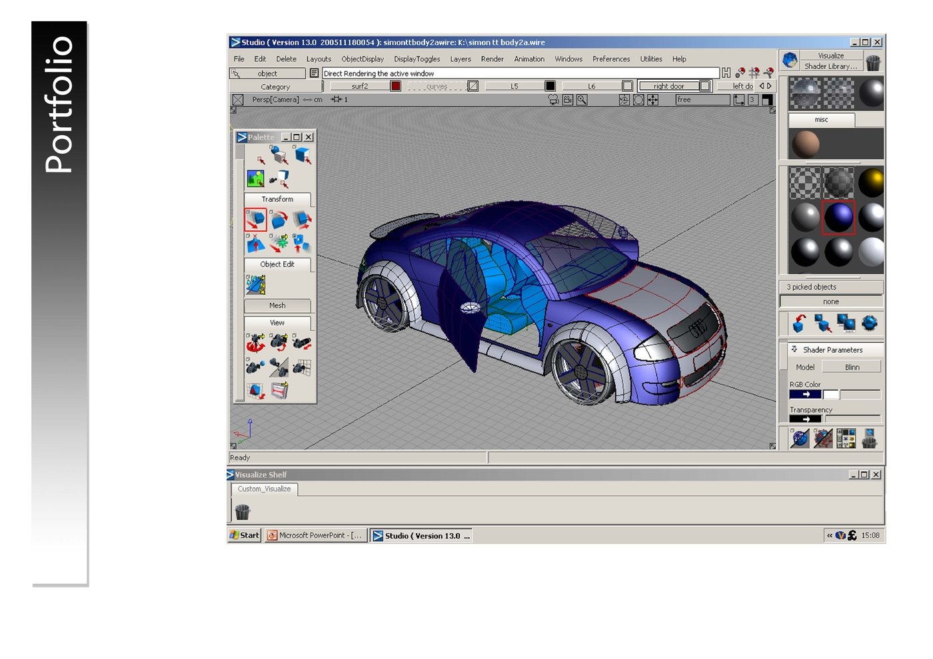Open the ObjectDisplay menu
Viewport: 933px width, 659px height.
tap(363, 59)
